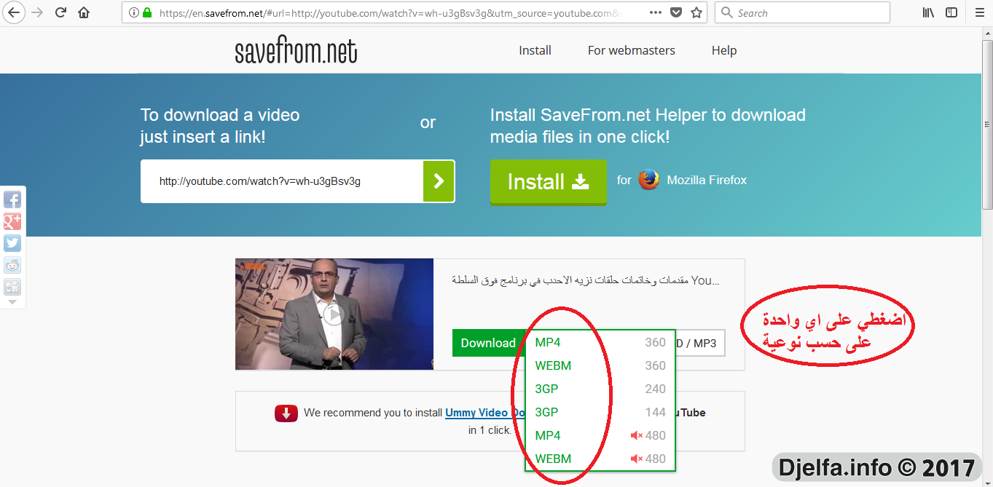Viewport: 993px width, 487px height.
Task: Click the green secure-connection padlock
Action: (x=147, y=12)
